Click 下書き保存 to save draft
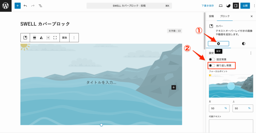This screenshot has width=256, height=133. tap(207, 6)
